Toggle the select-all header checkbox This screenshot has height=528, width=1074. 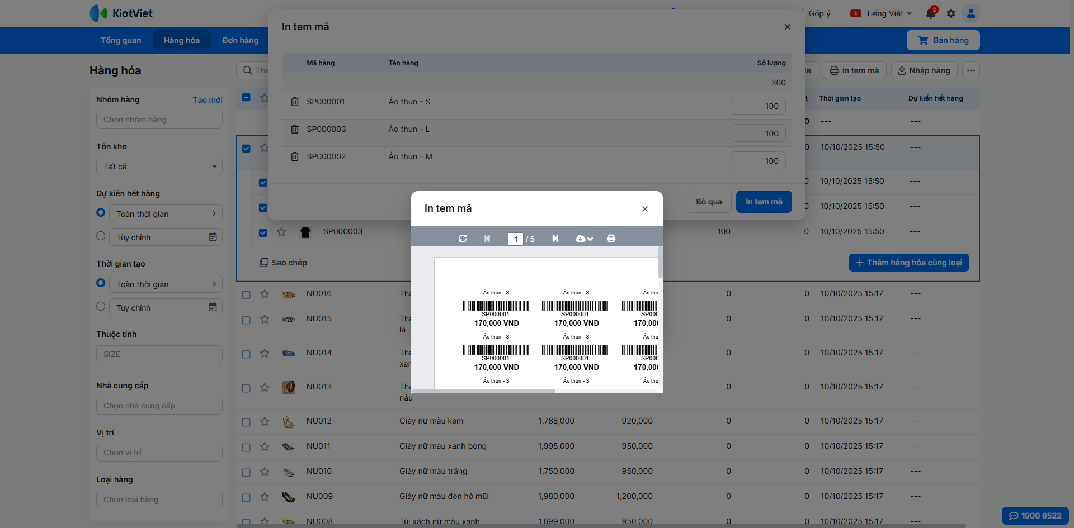click(x=246, y=97)
